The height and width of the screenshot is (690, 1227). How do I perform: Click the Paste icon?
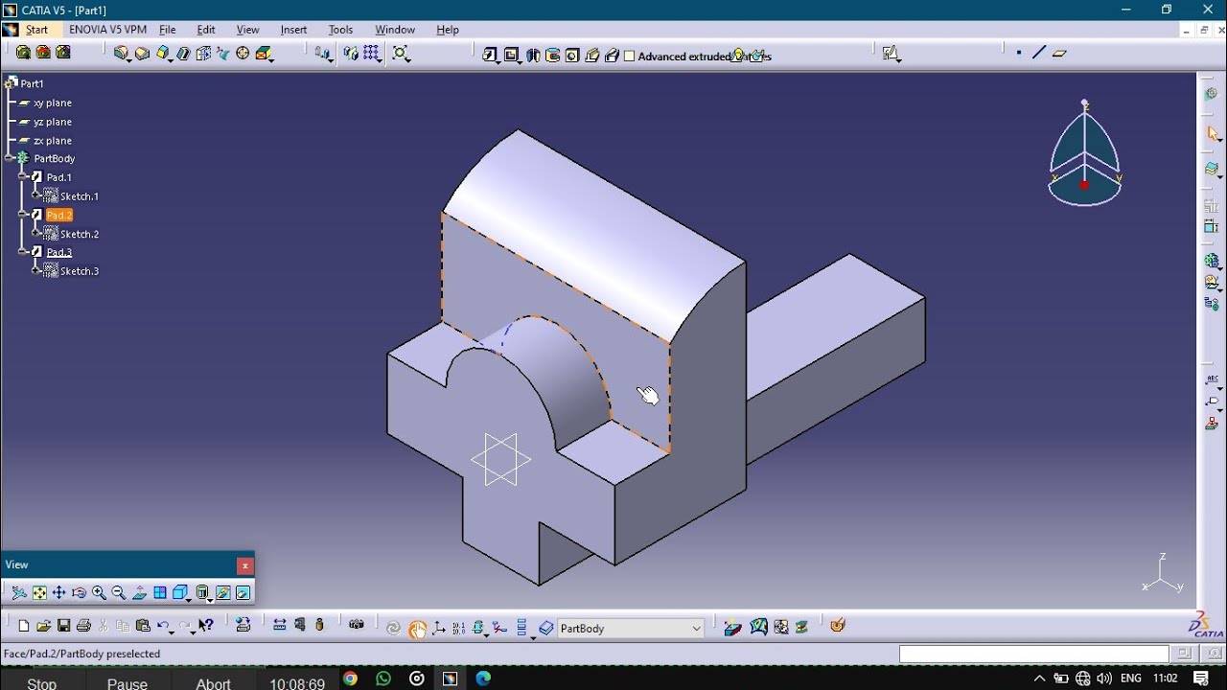point(143,626)
